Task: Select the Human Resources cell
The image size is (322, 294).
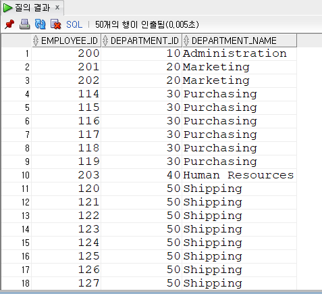Action: click(x=240, y=175)
